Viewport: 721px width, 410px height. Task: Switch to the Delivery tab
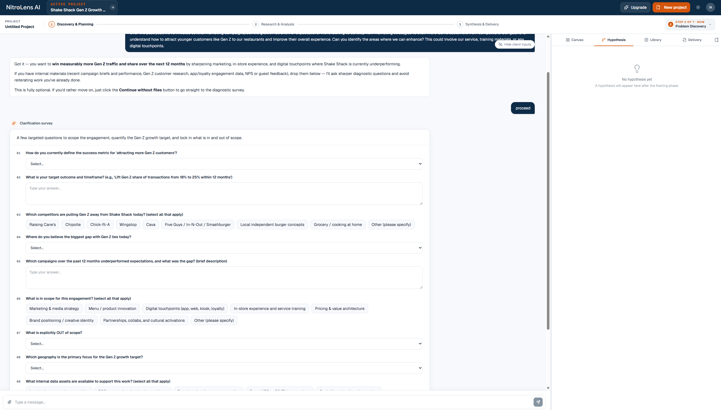692,40
